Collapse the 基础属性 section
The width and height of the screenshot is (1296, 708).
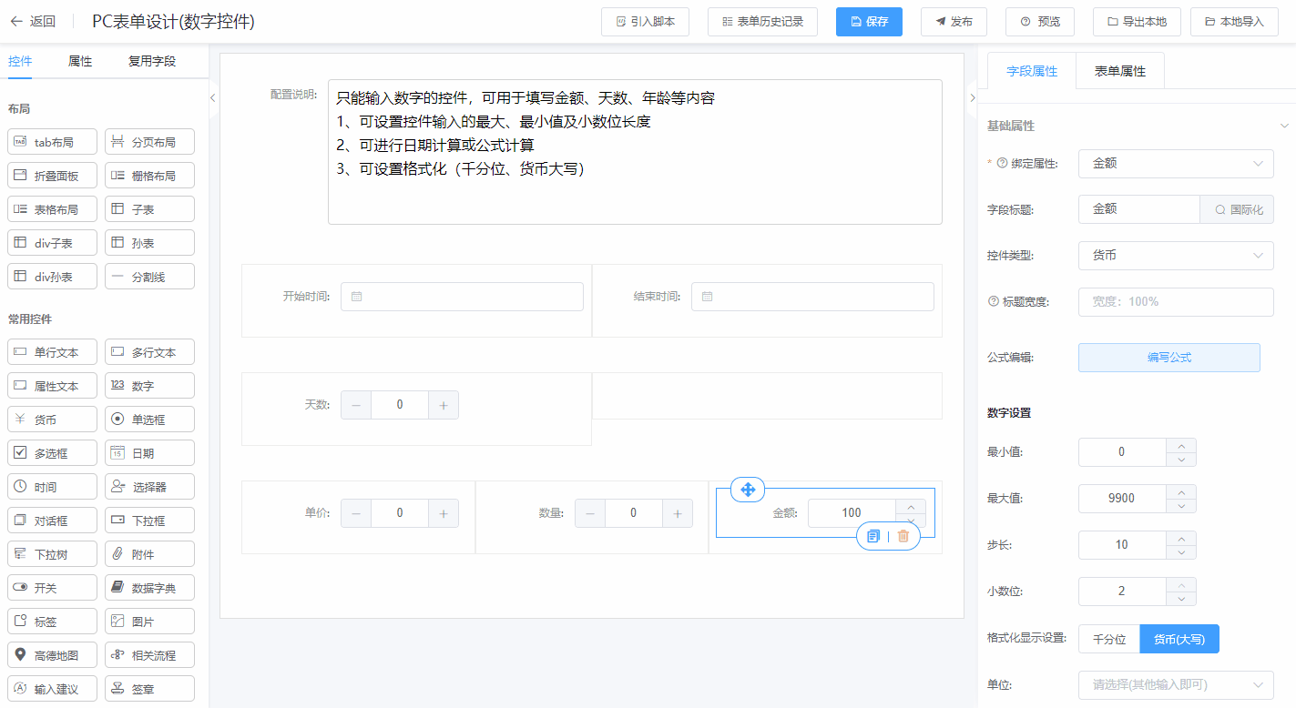[x=1284, y=126]
